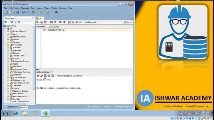Image resolution: width=214 pixels, height=120 pixels.
Task: Click the blue Back navigation arrow
Action: tap(23, 12)
